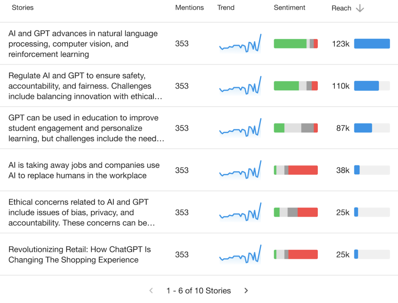Sort by Trend column header
The image size is (398, 303).
(x=226, y=8)
